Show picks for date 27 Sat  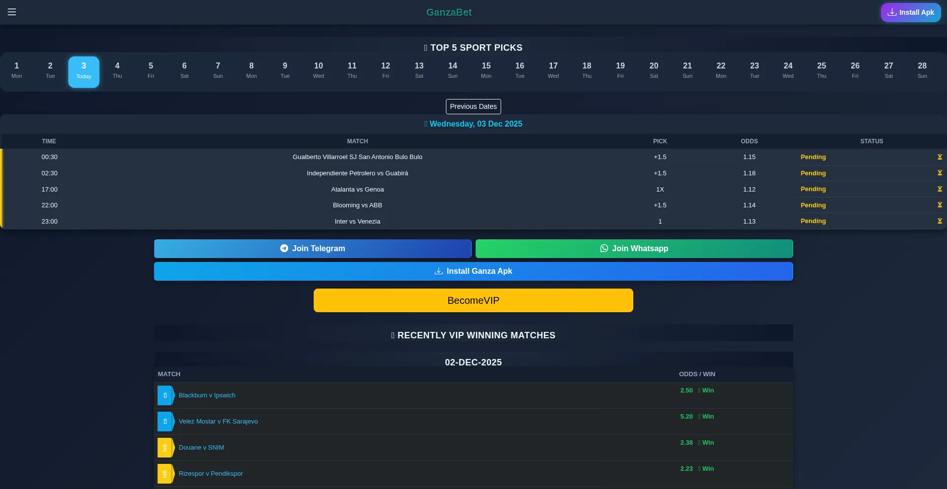pyautogui.click(x=889, y=70)
